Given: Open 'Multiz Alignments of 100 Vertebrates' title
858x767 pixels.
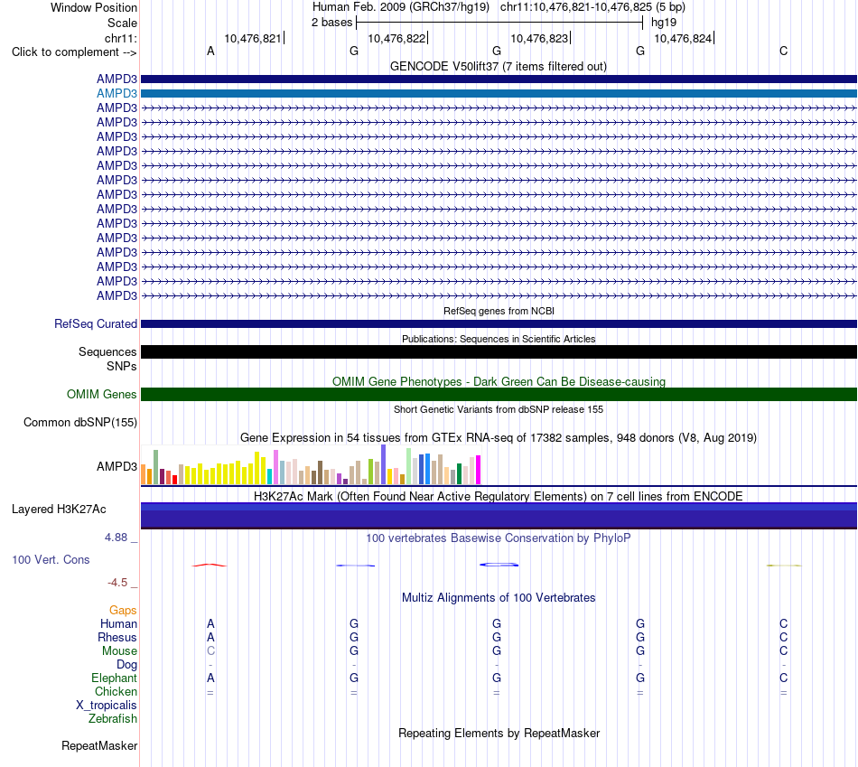Looking at the screenshot, I should click(x=499, y=598).
